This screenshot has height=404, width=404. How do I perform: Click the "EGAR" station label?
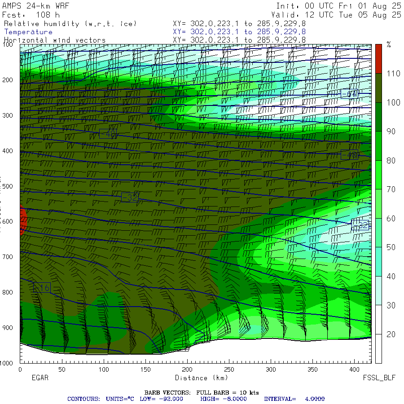coord(40,378)
